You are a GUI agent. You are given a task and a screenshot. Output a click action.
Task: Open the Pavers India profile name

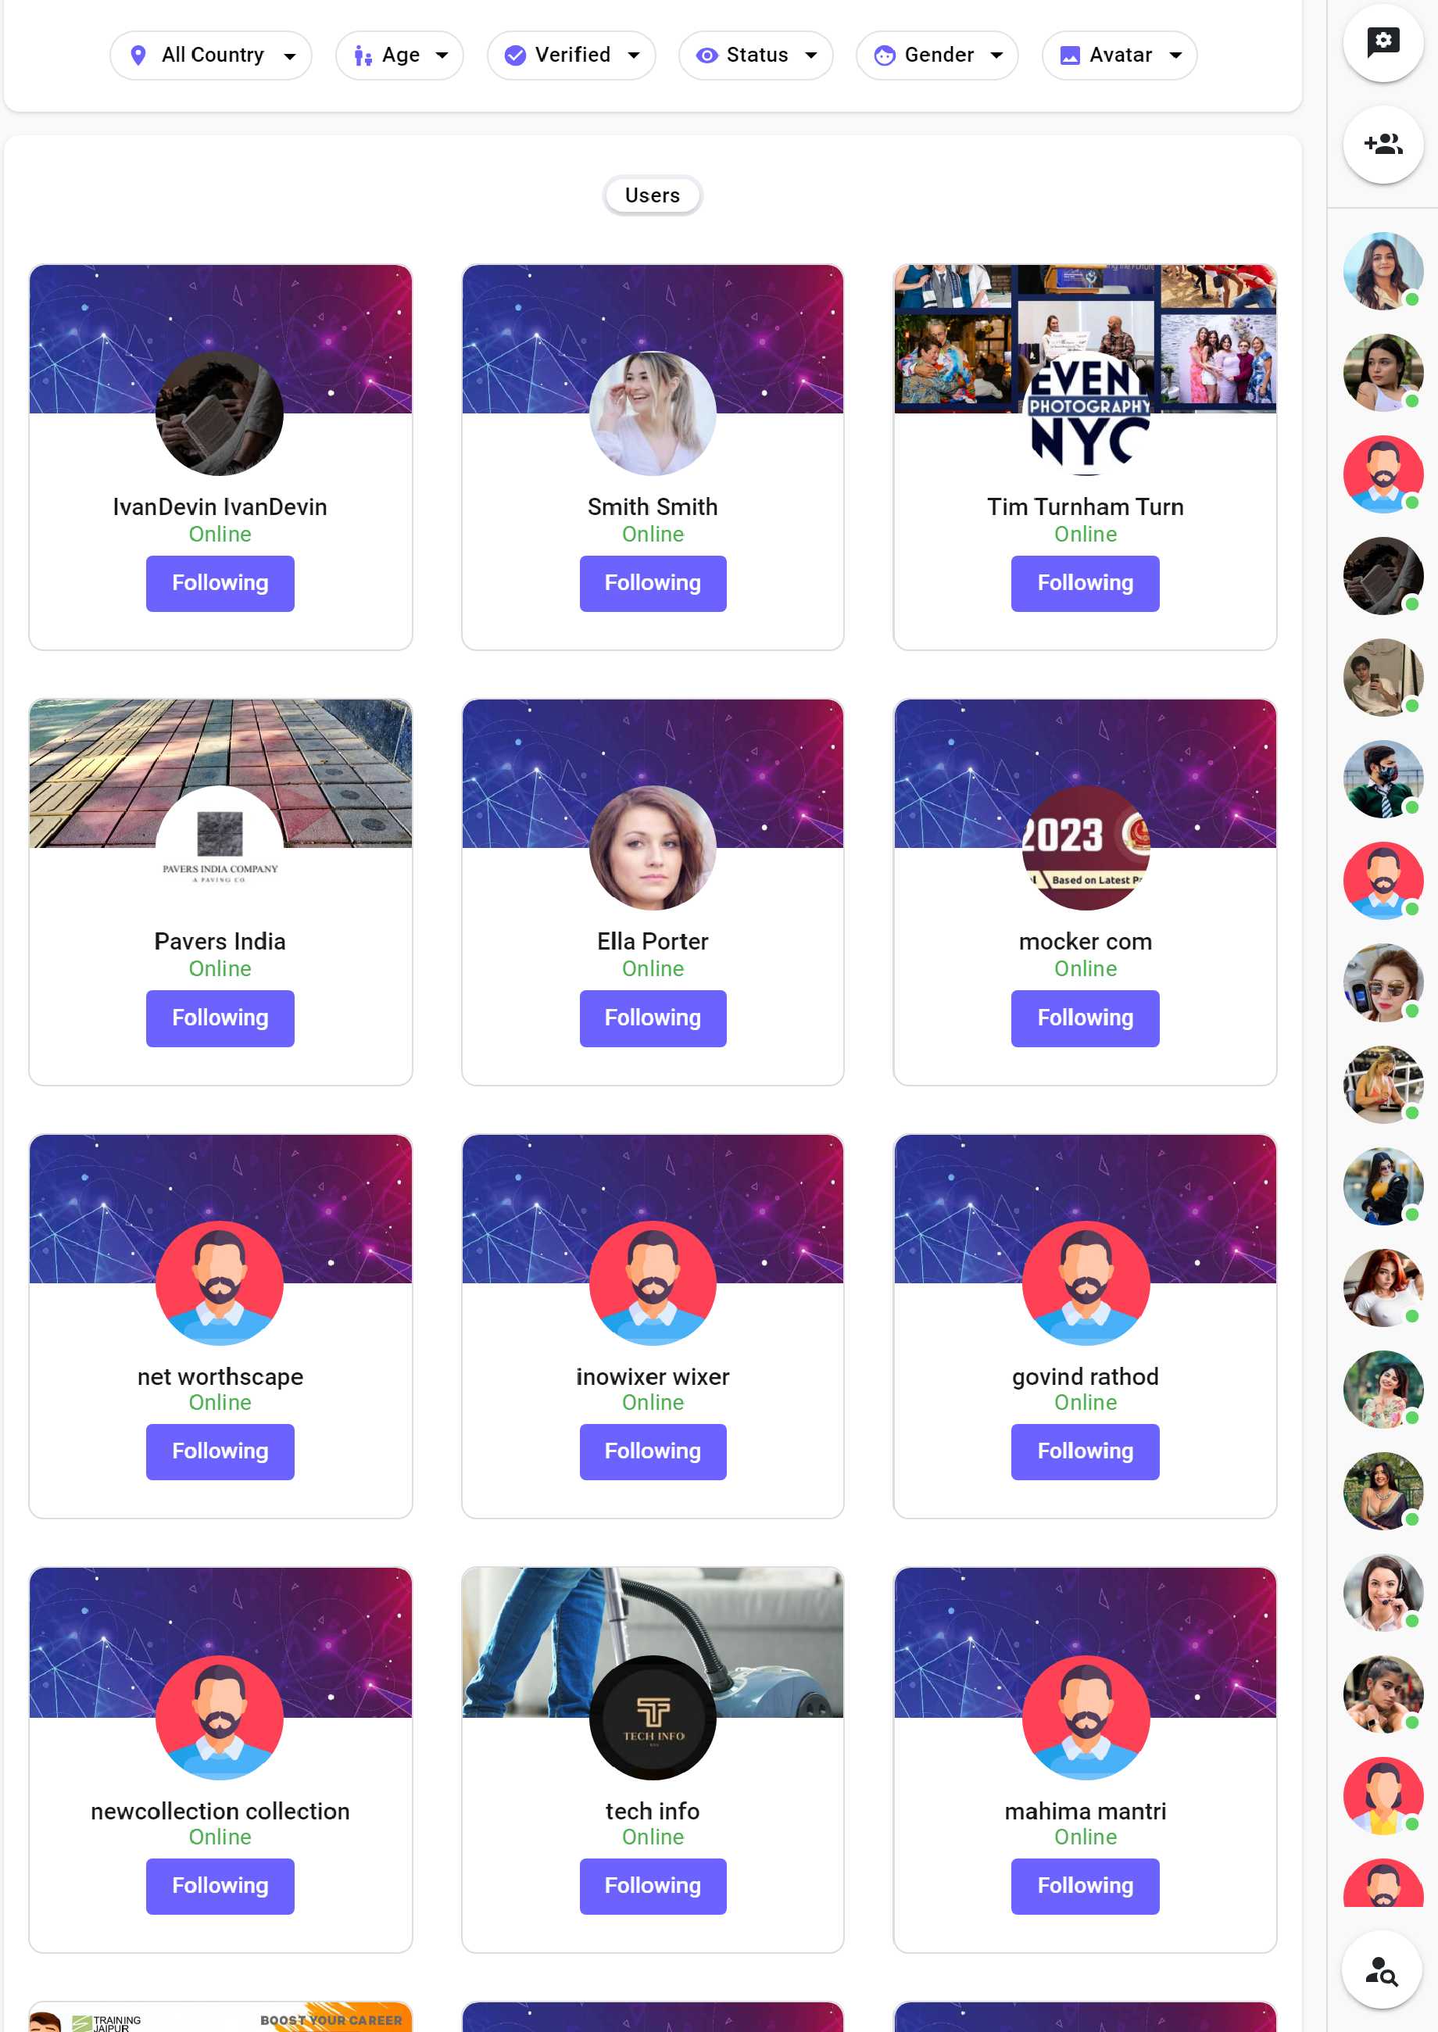220,941
